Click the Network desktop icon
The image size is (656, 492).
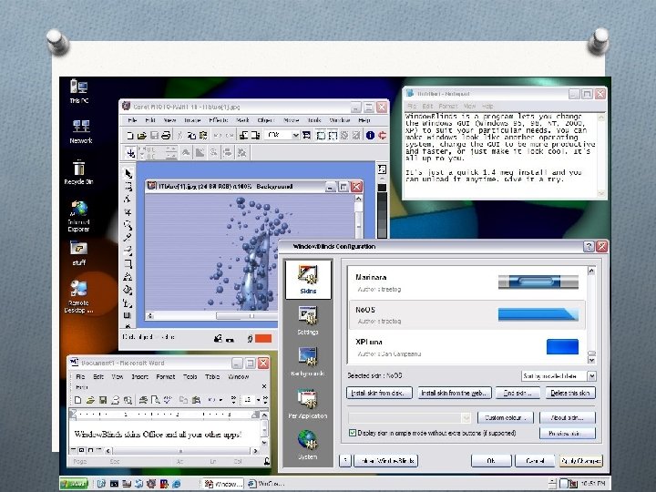click(x=81, y=131)
